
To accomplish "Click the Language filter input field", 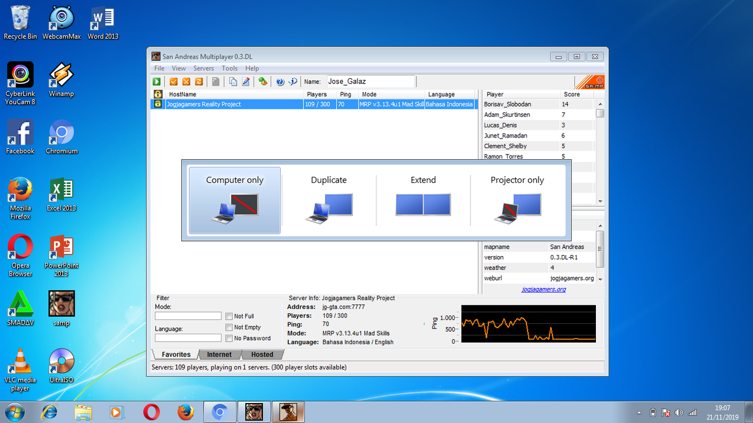I will 188,338.
